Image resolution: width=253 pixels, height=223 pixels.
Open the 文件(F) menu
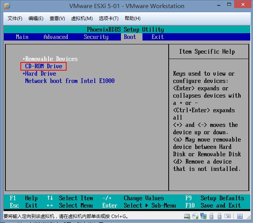(x=15, y=19)
